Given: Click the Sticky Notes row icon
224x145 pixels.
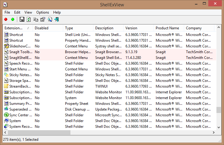Looking at the screenshot, I should pos(6,75).
